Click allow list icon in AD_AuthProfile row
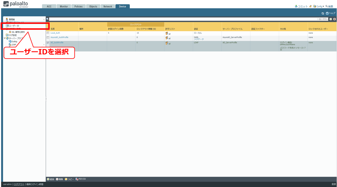This screenshot has width=337, height=187. point(167,43)
